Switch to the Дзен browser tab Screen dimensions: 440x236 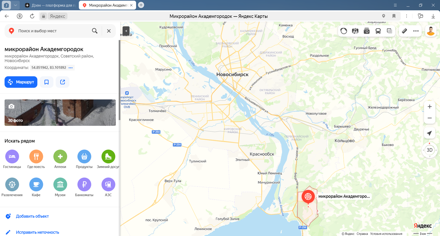pyautogui.click(x=51, y=5)
